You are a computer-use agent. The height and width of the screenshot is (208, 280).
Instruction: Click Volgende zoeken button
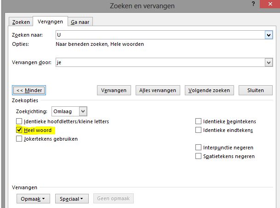tap(209, 90)
